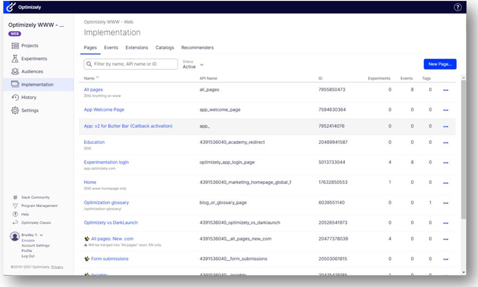The image size is (478, 287).
Task: Open more options for Experimentation login row
Action: click(x=446, y=163)
